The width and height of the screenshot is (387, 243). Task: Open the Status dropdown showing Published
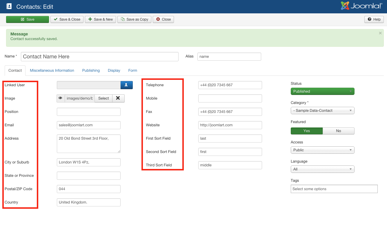pyautogui.click(x=322, y=91)
